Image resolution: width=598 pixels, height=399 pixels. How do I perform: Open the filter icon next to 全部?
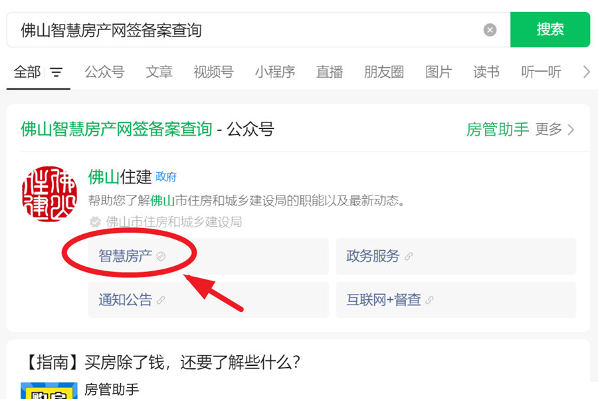[x=56, y=72]
